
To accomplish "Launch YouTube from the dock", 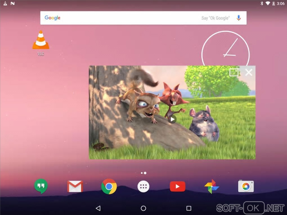I will pos(177,187).
